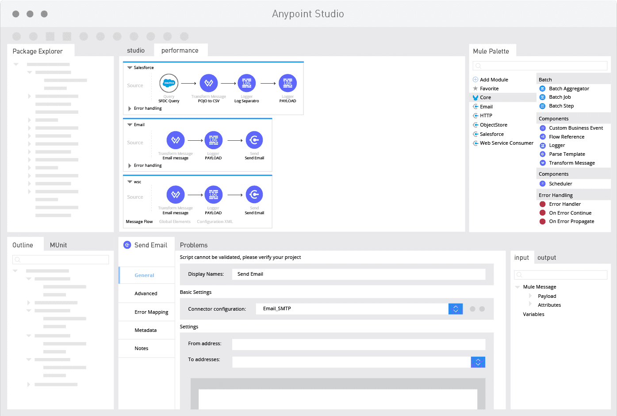
Task: Click the Log Separatro logger icon
Action: (x=246, y=83)
